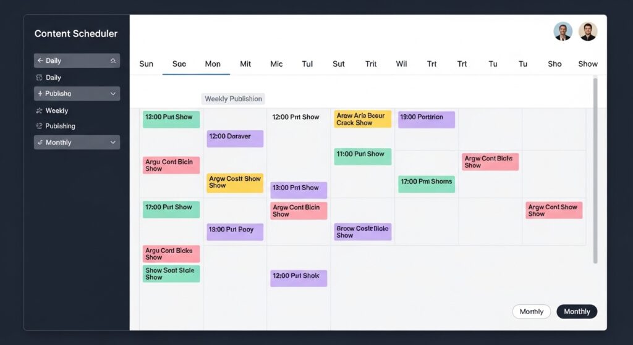Select the Sut day tab

(x=339, y=64)
